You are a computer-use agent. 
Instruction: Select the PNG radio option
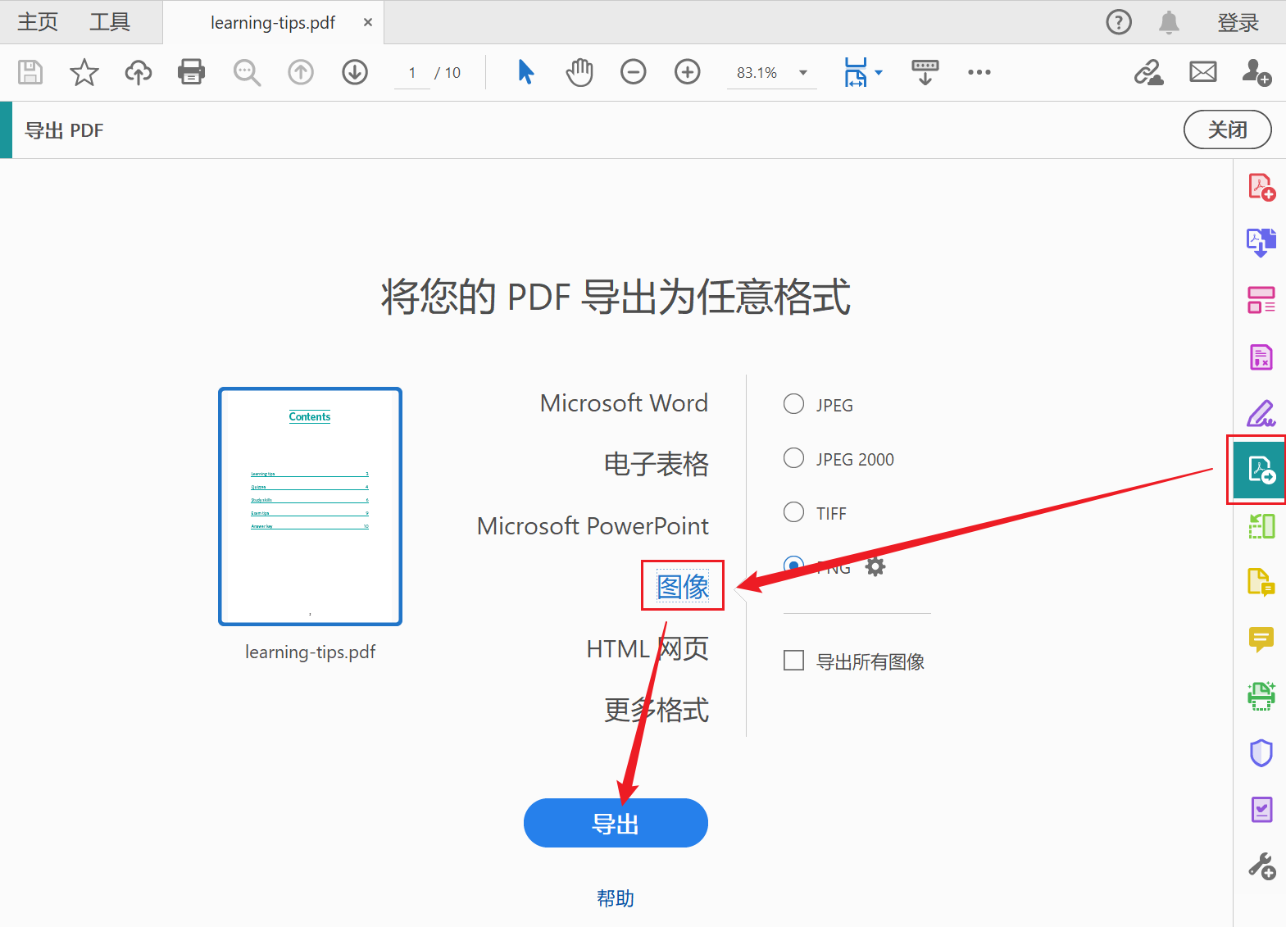click(793, 566)
